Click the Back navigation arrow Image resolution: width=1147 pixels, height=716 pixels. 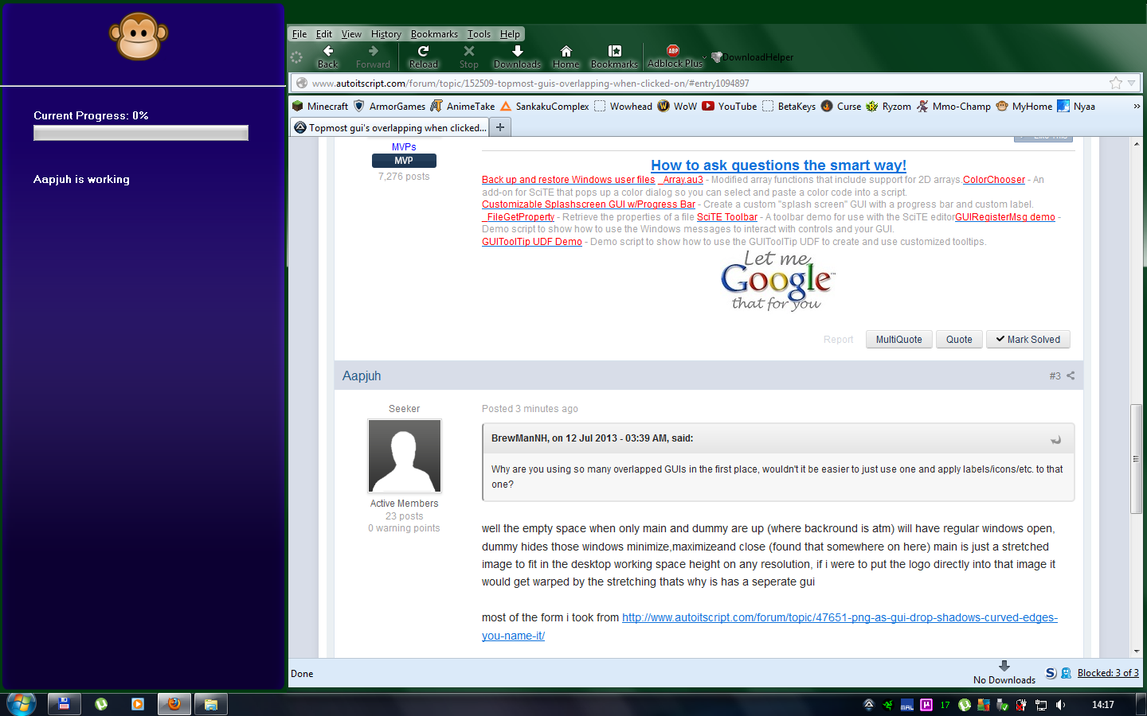pos(328,52)
